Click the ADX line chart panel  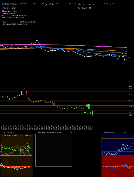click(x=16, y=145)
